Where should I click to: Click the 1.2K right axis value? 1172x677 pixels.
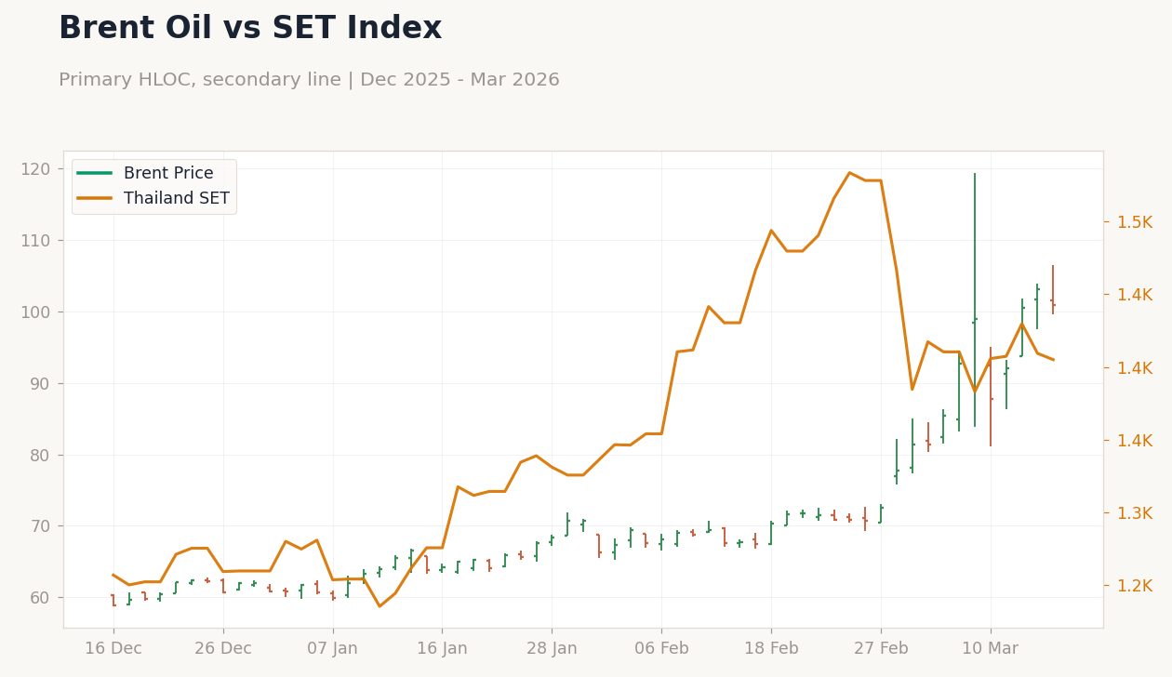pyautogui.click(x=1135, y=586)
